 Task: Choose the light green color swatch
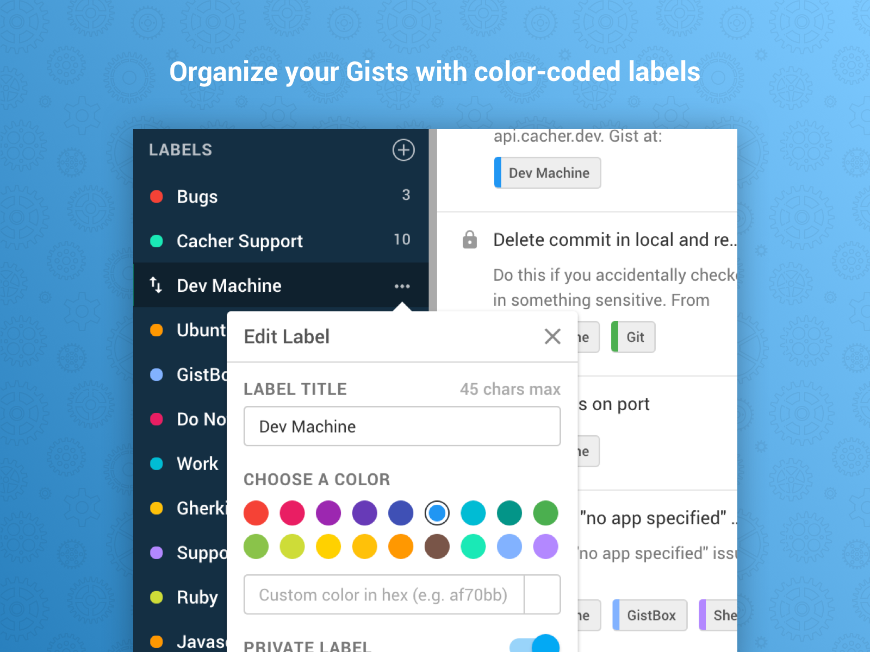click(256, 547)
